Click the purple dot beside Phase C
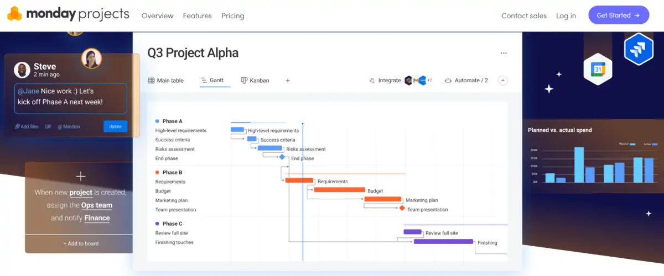Image resolution: width=664 pixels, height=276 pixels. pyautogui.click(x=158, y=224)
